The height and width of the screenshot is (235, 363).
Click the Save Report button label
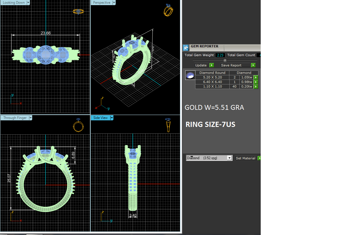[x=231, y=65]
